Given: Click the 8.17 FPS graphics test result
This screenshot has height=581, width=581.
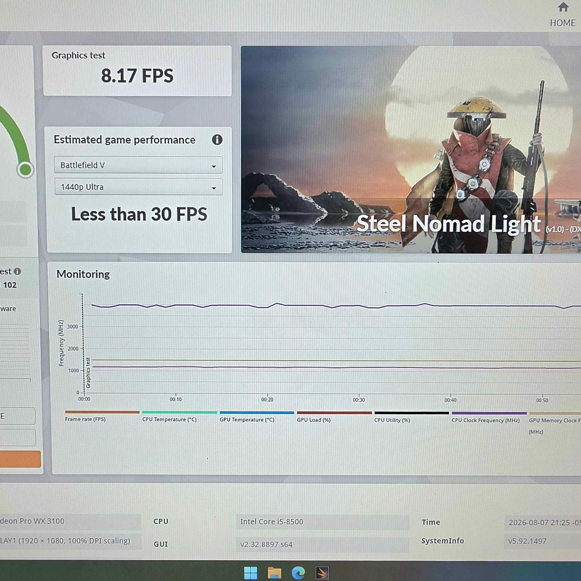Looking at the screenshot, I should point(137,75).
